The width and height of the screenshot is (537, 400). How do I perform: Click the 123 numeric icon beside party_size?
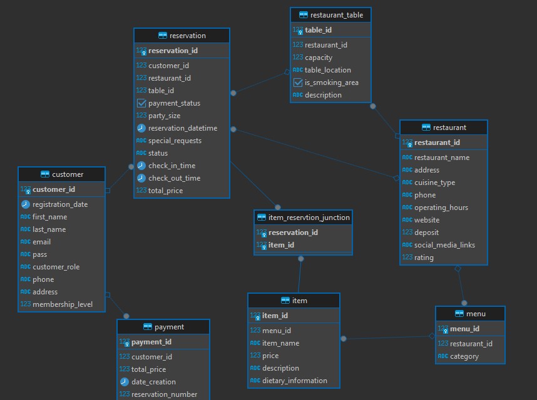click(141, 116)
